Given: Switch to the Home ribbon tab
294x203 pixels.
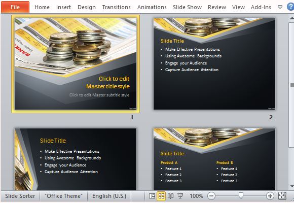Looking at the screenshot, I should 42,7.
